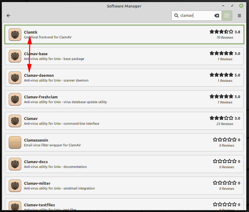
Task: Click "1 Reviews" in the Clamav-daemon row
Action: (x=225, y=81)
